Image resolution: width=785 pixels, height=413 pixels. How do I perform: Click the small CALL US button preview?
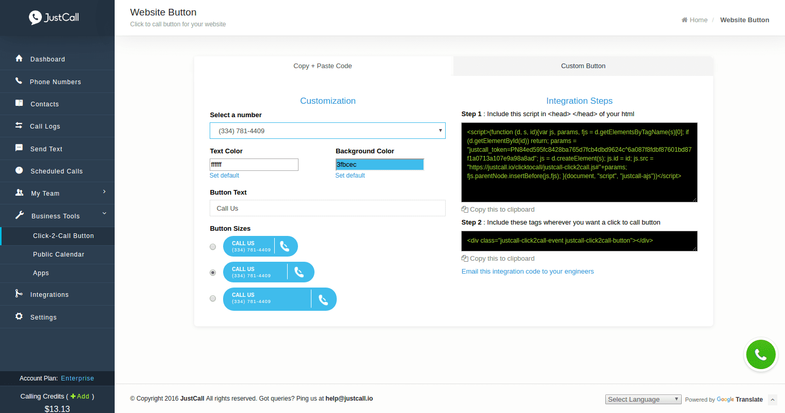[x=260, y=246]
